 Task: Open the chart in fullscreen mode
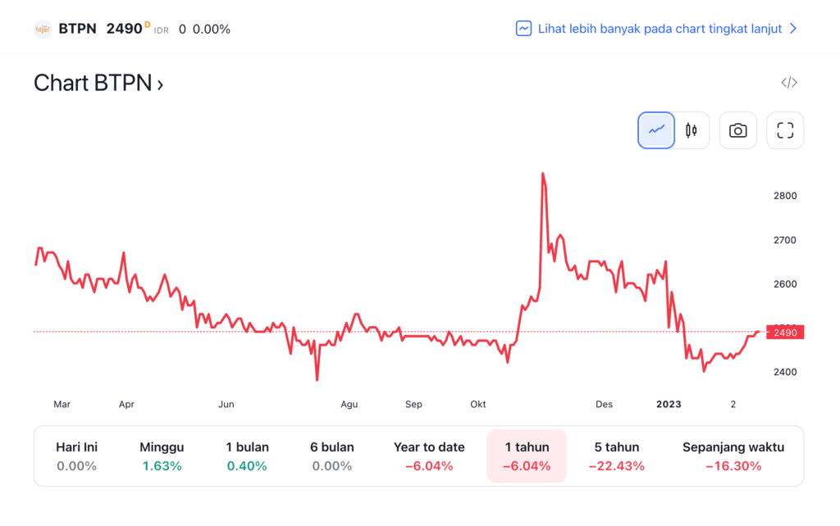[x=785, y=130]
